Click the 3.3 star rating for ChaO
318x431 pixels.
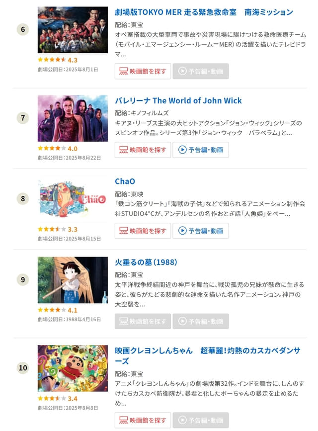(57, 229)
